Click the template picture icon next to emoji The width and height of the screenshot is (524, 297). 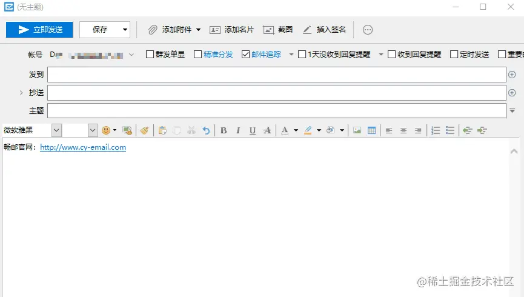coord(127,130)
